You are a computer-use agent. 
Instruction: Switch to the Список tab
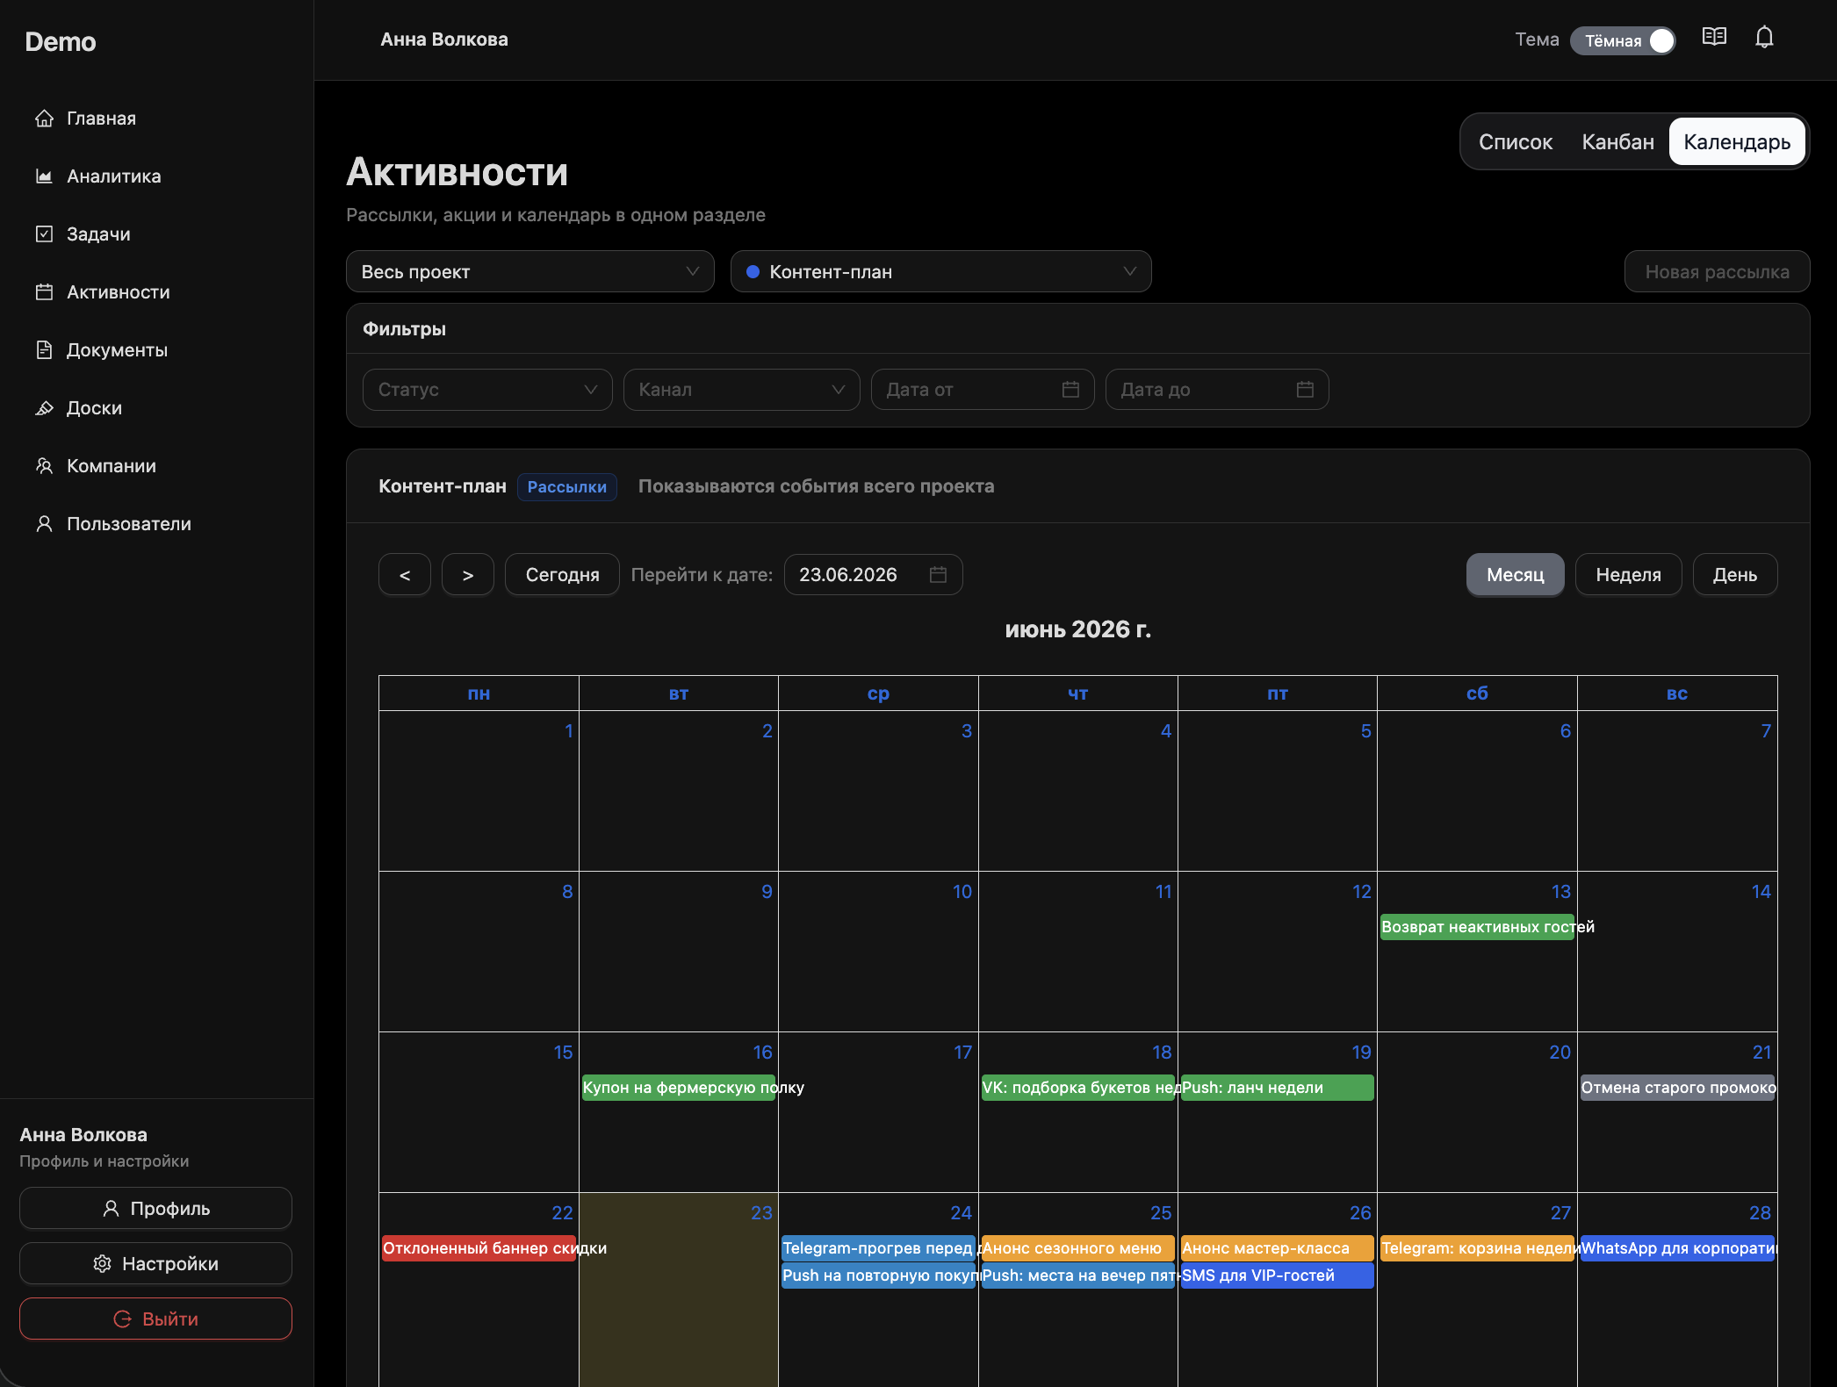[x=1515, y=142]
